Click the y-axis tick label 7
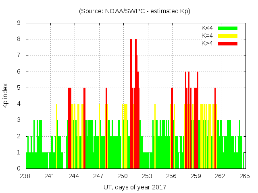Screen dimensions: 258x193 19,55
